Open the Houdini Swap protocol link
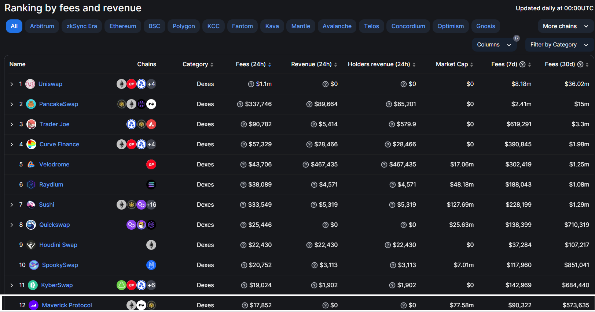The width and height of the screenshot is (595, 312). tap(58, 245)
